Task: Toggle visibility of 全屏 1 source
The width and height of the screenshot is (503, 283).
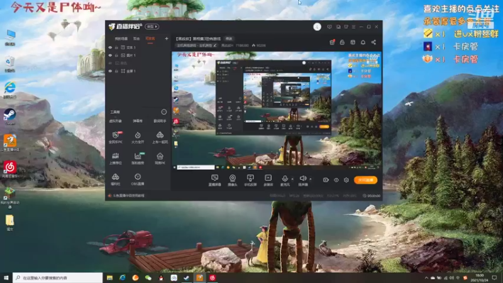Action: pyautogui.click(x=110, y=71)
